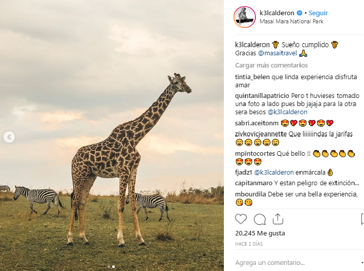The height and width of the screenshot is (271, 364).
Task: Share the post with the share icon
Action: click(x=278, y=219)
